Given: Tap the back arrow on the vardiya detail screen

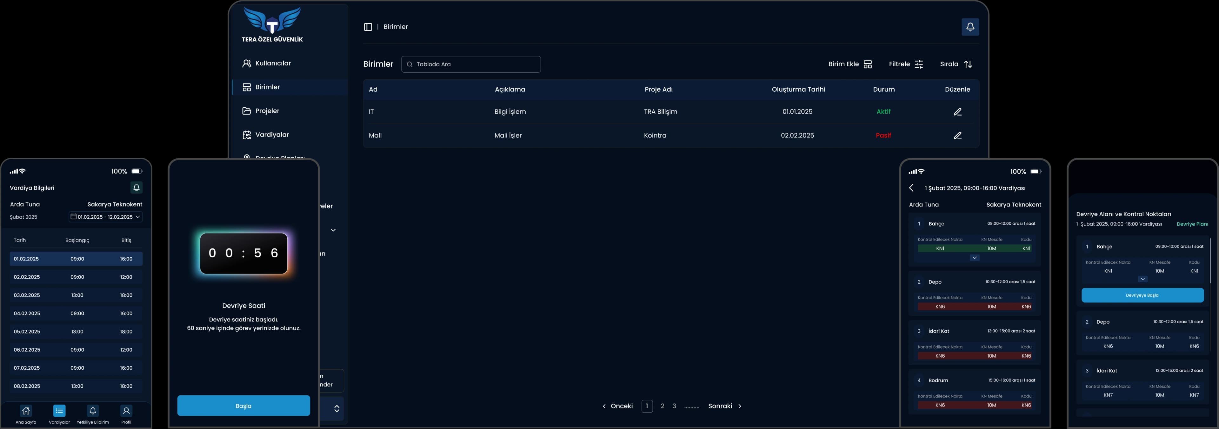Looking at the screenshot, I should click(x=911, y=188).
